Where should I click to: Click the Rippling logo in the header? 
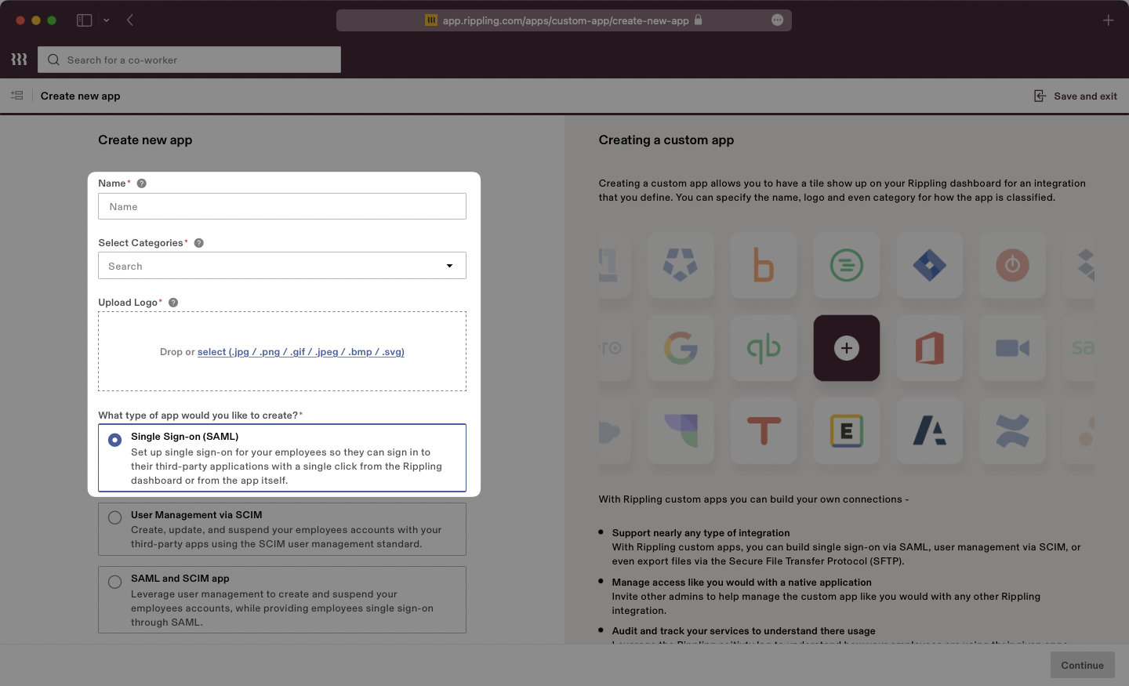[19, 59]
